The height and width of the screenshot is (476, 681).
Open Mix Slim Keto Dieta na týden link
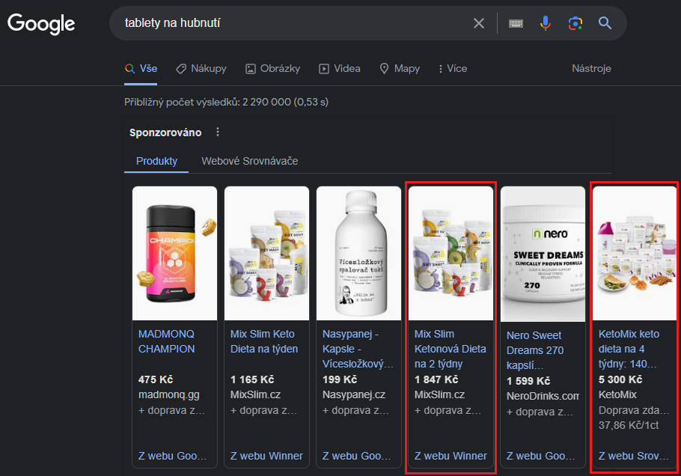coord(264,341)
